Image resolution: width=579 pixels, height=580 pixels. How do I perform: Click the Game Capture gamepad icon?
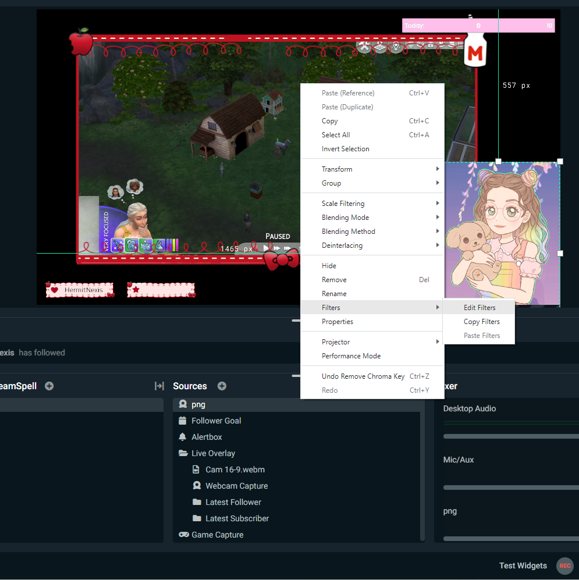[x=183, y=535]
